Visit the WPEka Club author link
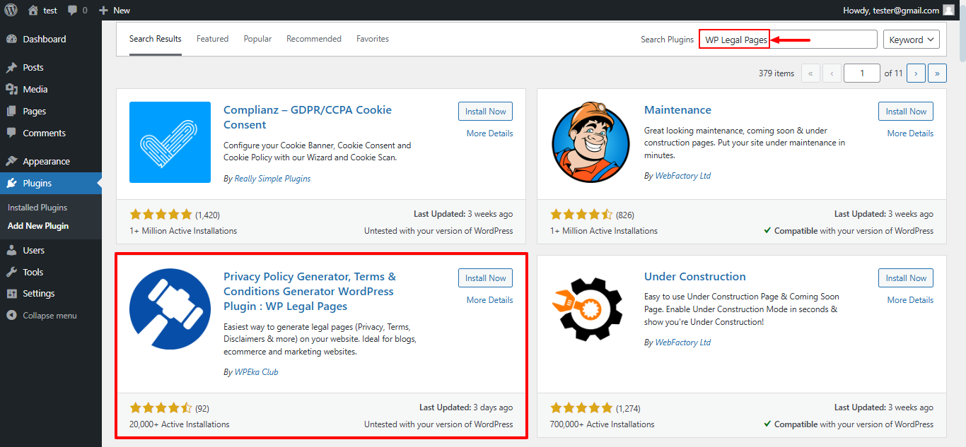966x447 pixels. click(256, 371)
